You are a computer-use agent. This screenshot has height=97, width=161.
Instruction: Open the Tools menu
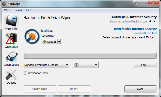pos(18,10)
